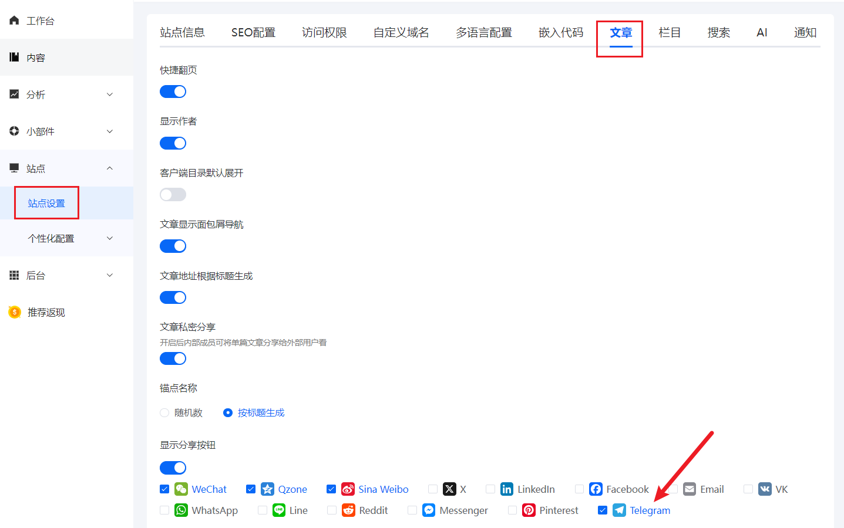Uncheck the Sina Weibo checkbox
This screenshot has width=844, height=528.
point(331,489)
